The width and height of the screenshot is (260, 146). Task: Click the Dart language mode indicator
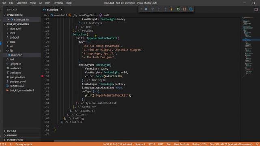(169, 144)
